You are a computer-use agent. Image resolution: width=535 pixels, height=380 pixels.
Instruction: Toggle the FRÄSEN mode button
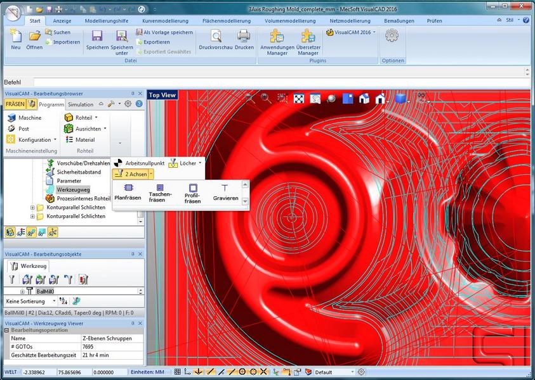tap(15, 104)
